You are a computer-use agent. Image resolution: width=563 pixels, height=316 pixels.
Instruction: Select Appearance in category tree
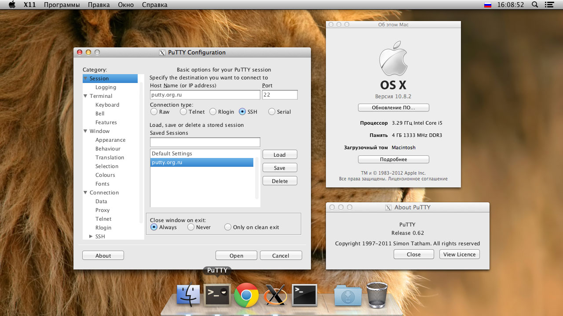[x=110, y=140]
